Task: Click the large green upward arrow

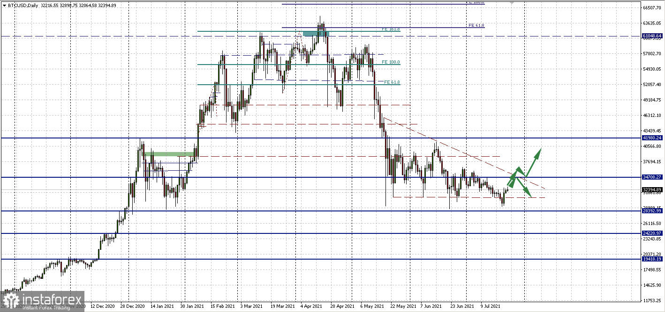Action: click(x=534, y=162)
